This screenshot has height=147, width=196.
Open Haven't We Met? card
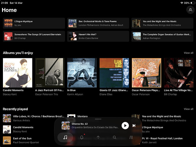[x=98, y=36]
